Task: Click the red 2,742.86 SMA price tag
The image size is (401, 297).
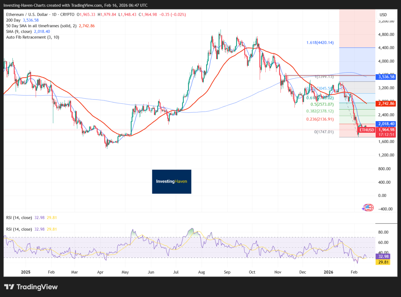Action: 385,104
